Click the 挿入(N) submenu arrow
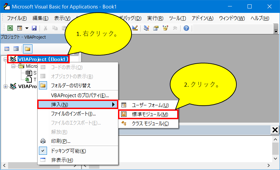The width and height of the screenshot is (280, 170). [x=113, y=104]
